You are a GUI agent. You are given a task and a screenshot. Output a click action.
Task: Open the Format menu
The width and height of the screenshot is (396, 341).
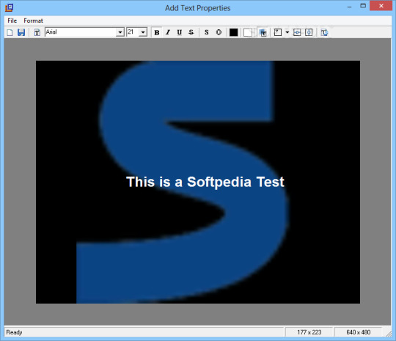pyautogui.click(x=33, y=21)
